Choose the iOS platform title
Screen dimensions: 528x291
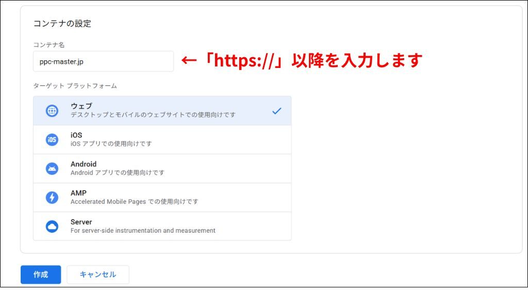[76, 135]
